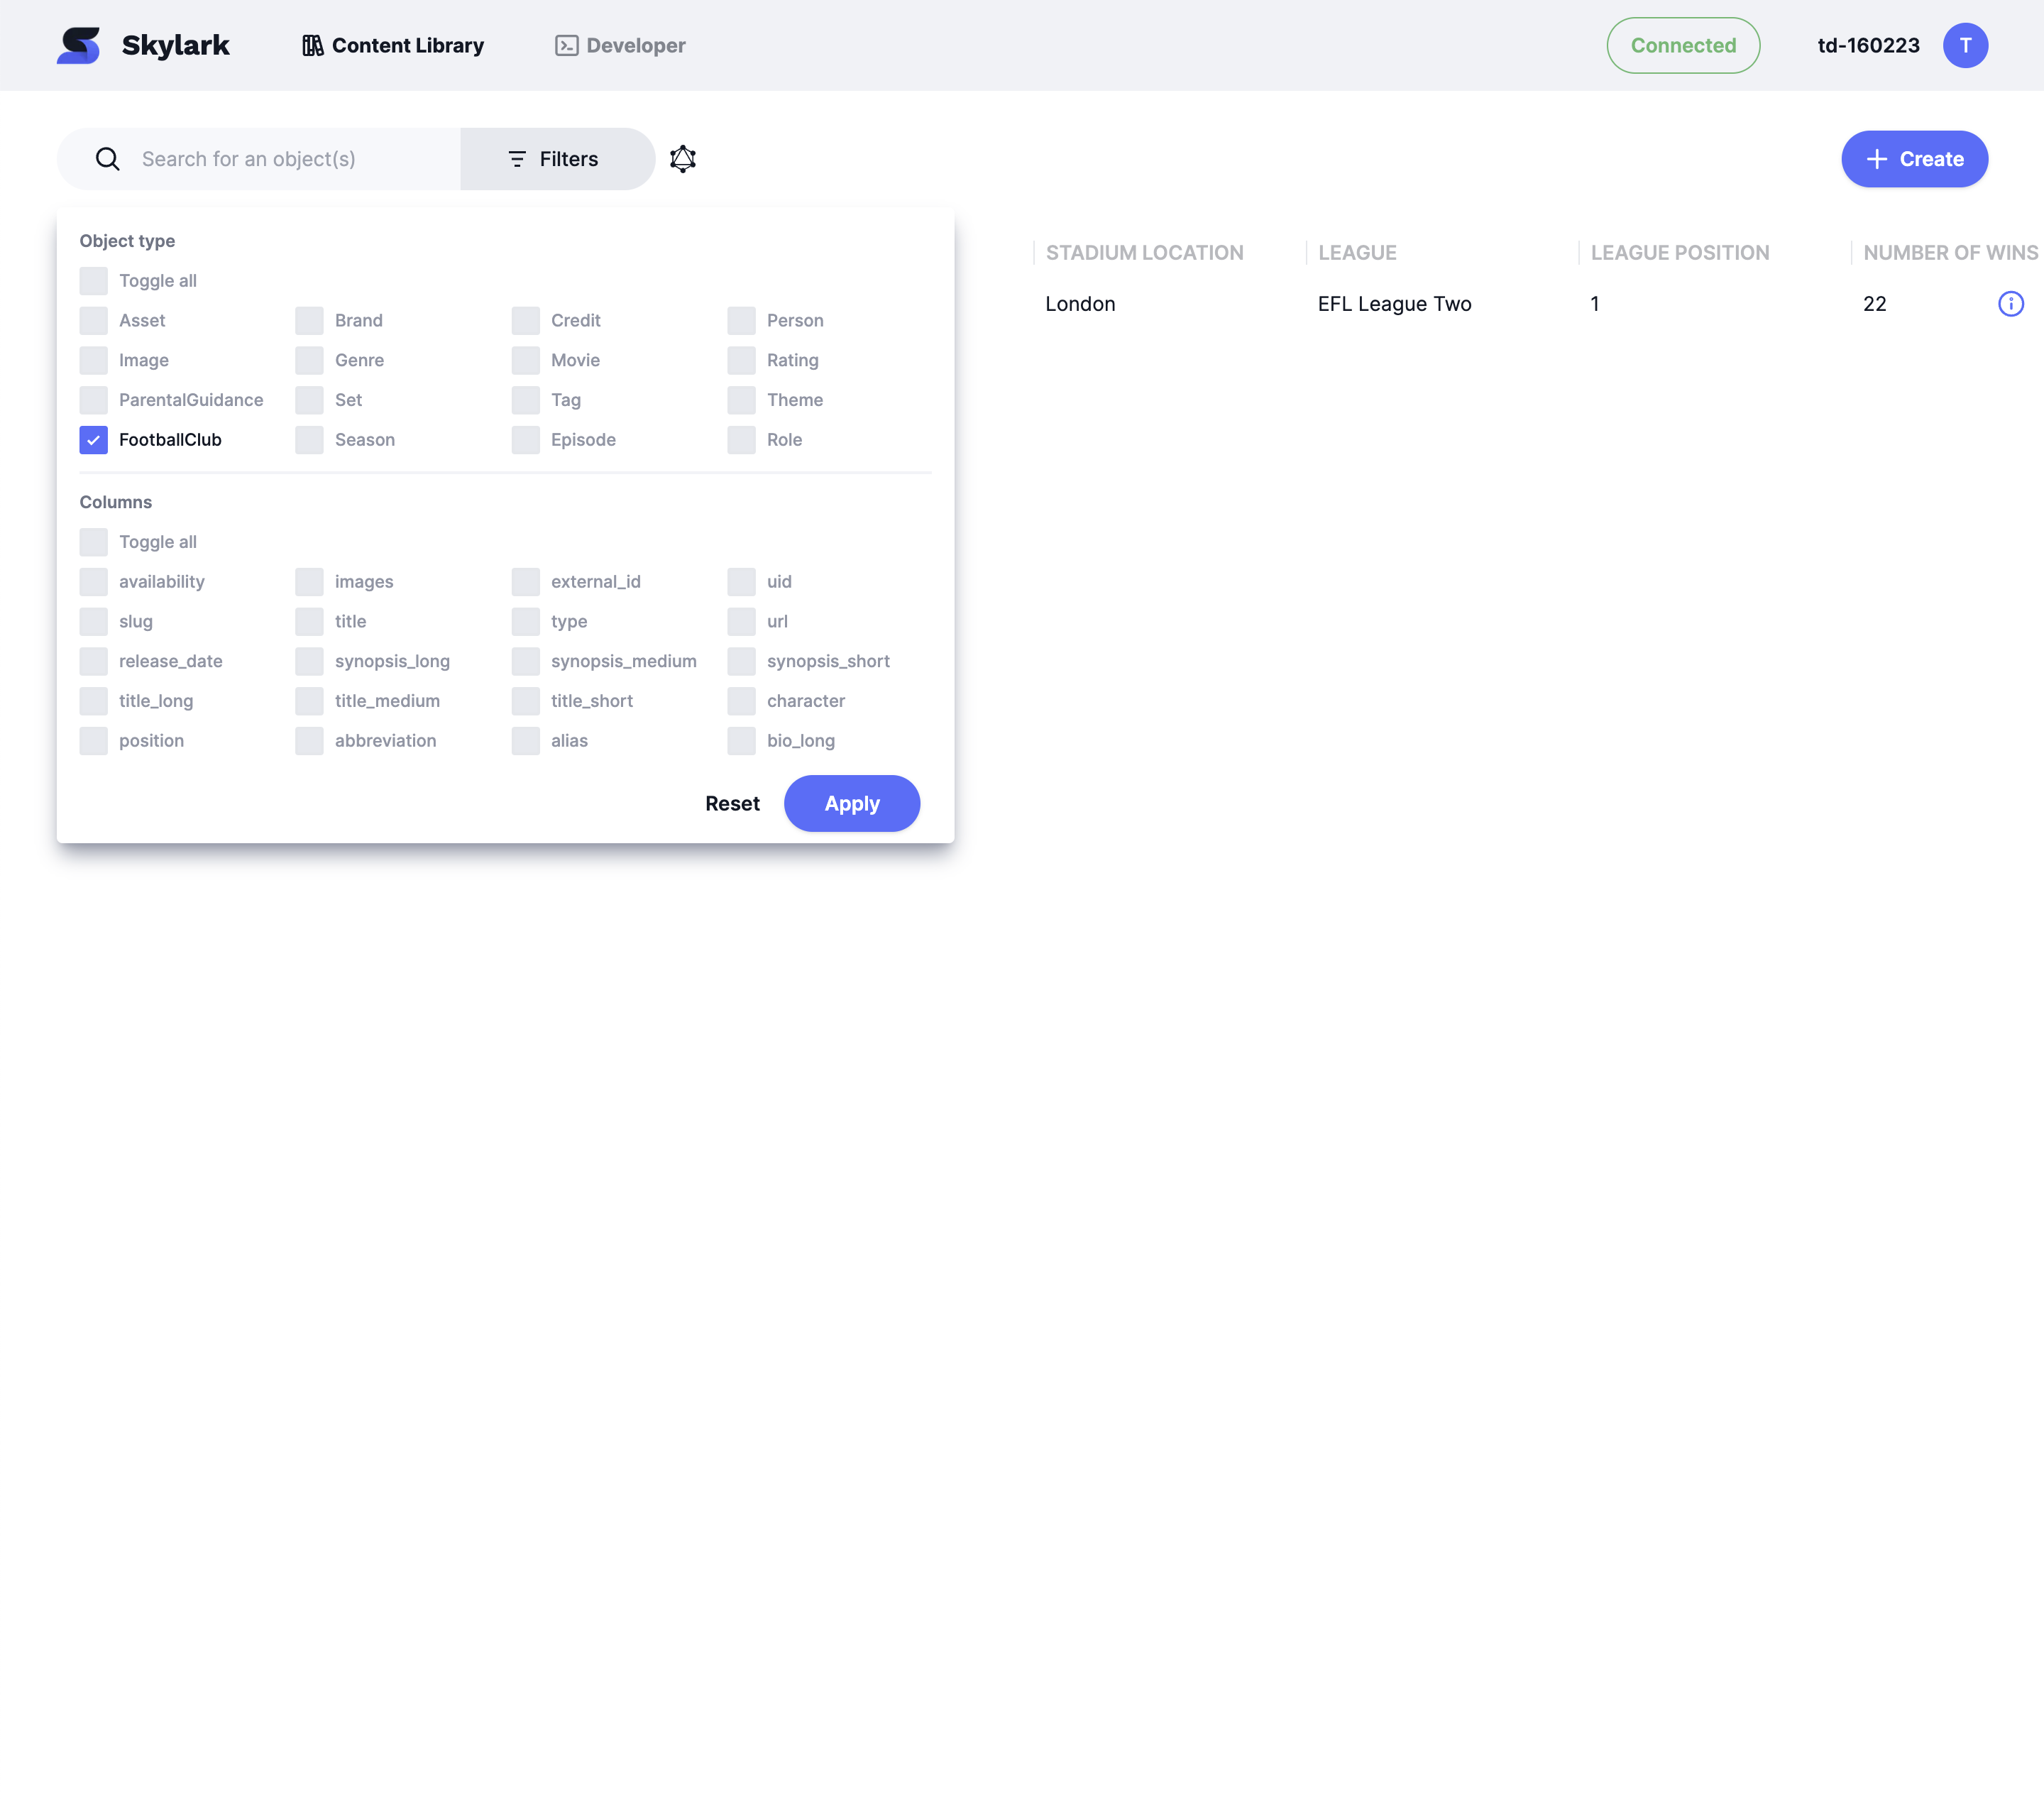Image resolution: width=2044 pixels, height=1800 pixels.
Task: Click Reset to clear filters
Action: tap(732, 804)
